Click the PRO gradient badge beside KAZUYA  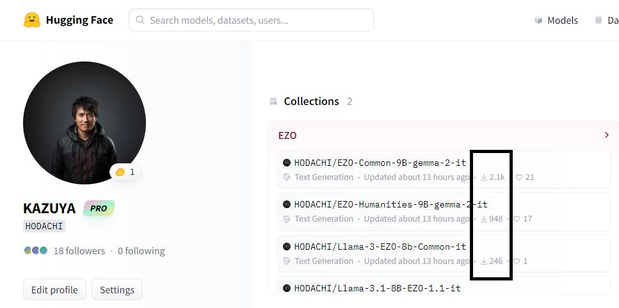[99, 208]
